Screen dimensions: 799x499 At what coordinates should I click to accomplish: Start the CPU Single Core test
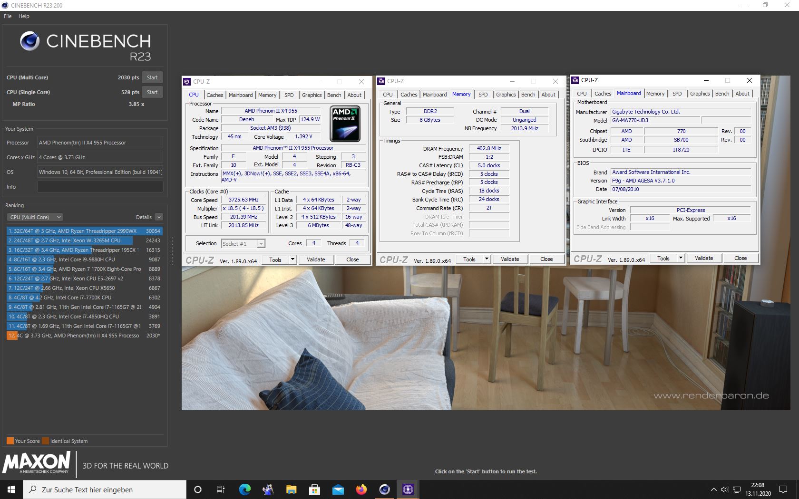tap(152, 92)
